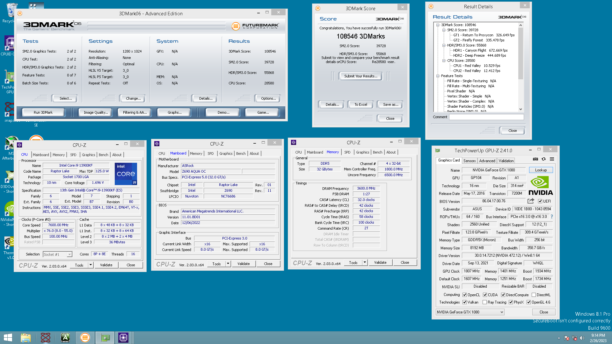This screenshot has width=612, height=344.
Task: Click the Futuremark orange logo icon
Action: click(236, 26)
